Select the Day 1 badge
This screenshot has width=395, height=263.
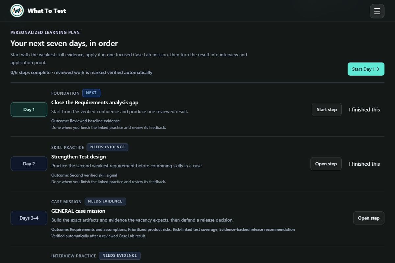[29, 109]
